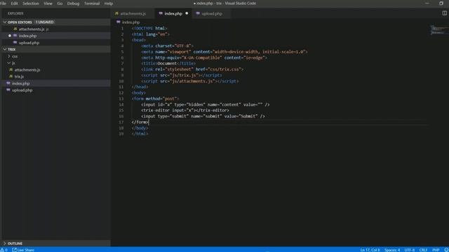Screen dimensions: 449x252
Task: Click JS icon of attachments.js in TRIX tree
Action: point(11,70)
